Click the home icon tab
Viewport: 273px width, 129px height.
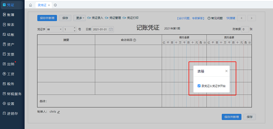[x=30, y=5]
